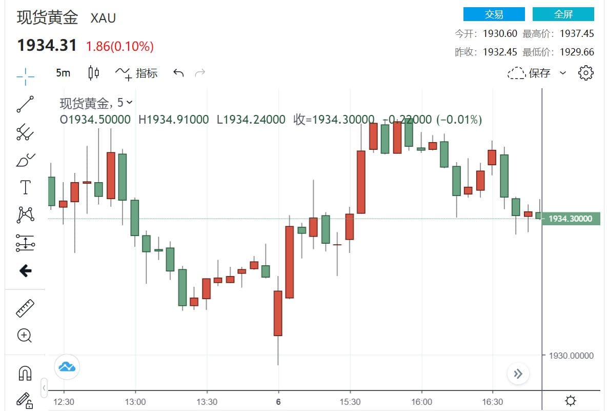The height and width of the screenshot is (411, 607).
Task: Select the brush drawing tool
Action: [25, 160]
